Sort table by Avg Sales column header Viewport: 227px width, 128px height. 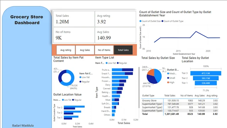click(200, 96)
